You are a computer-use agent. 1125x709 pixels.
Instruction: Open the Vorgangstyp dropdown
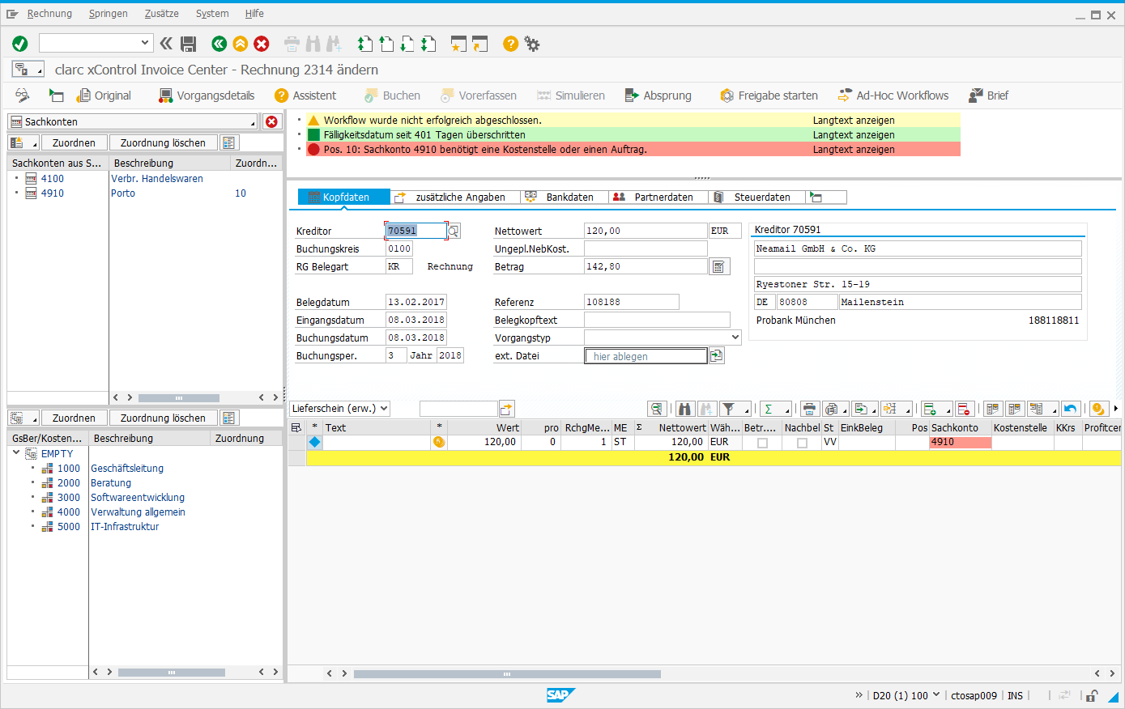735,338
